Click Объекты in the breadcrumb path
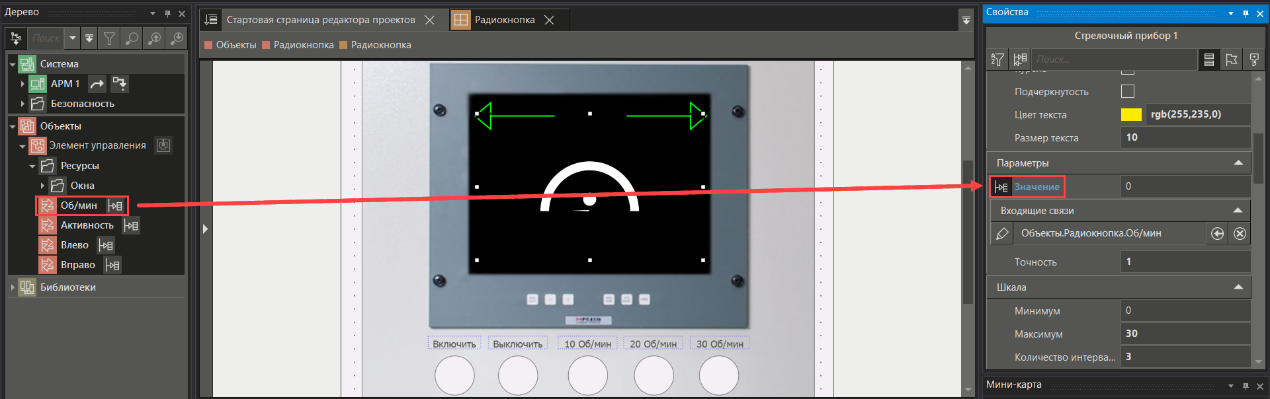Image resolution: width=1270 pixels, height=399 pixels. pyautogui.click(x=235, y=45)
